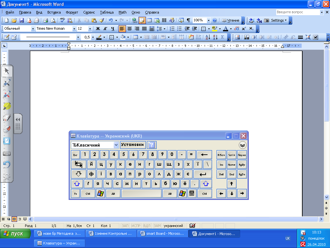The width and height of the screenshot is (330, 248).
Task: Open the style dropdown showing Обычный
Action: point(33,28)
